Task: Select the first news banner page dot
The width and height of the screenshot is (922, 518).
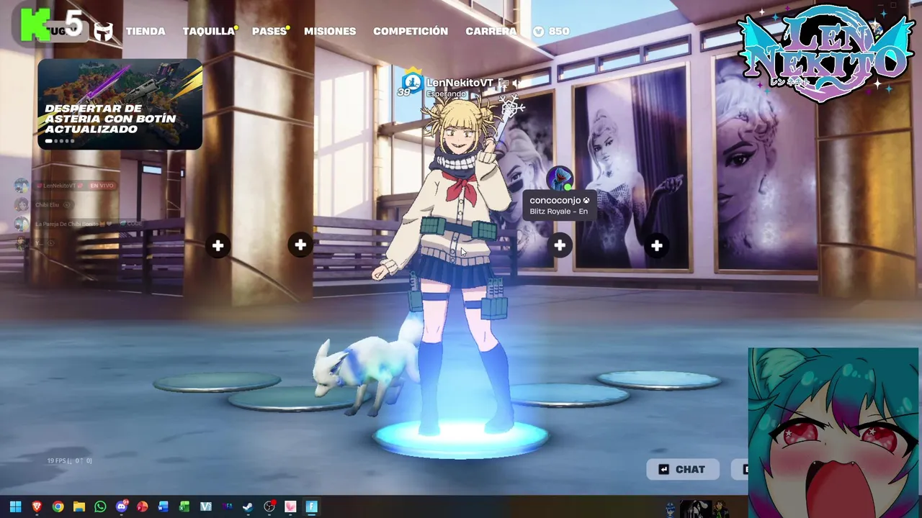Action: [x=49, y=141]
